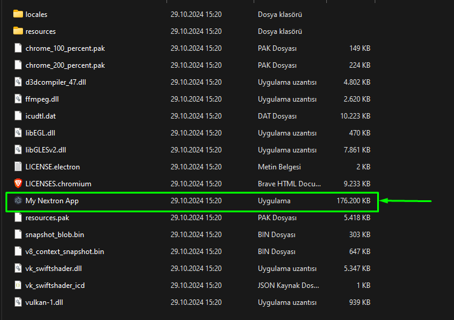The height and width of the screenshot is (320, 454).
Task: Click the d3dcompiler_47.dll file icon
Action: [18, 82]
